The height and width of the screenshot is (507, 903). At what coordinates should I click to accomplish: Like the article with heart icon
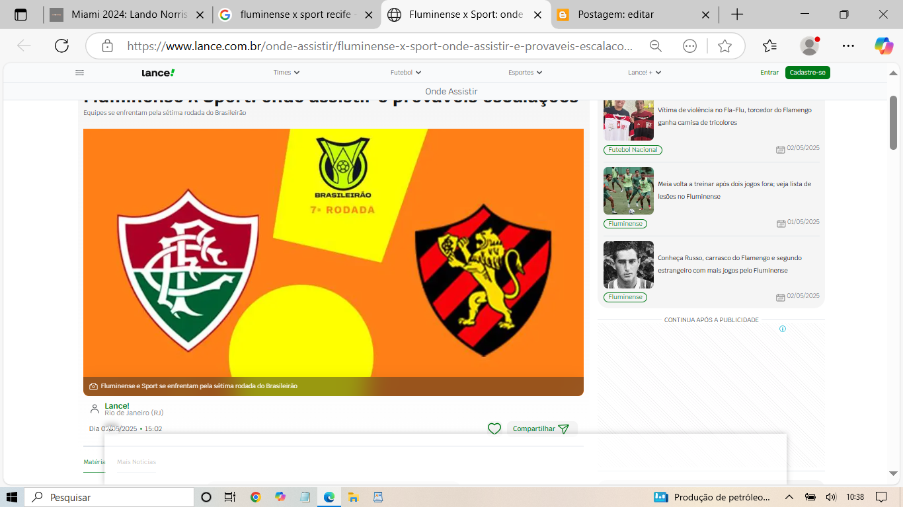click(494, 428)
